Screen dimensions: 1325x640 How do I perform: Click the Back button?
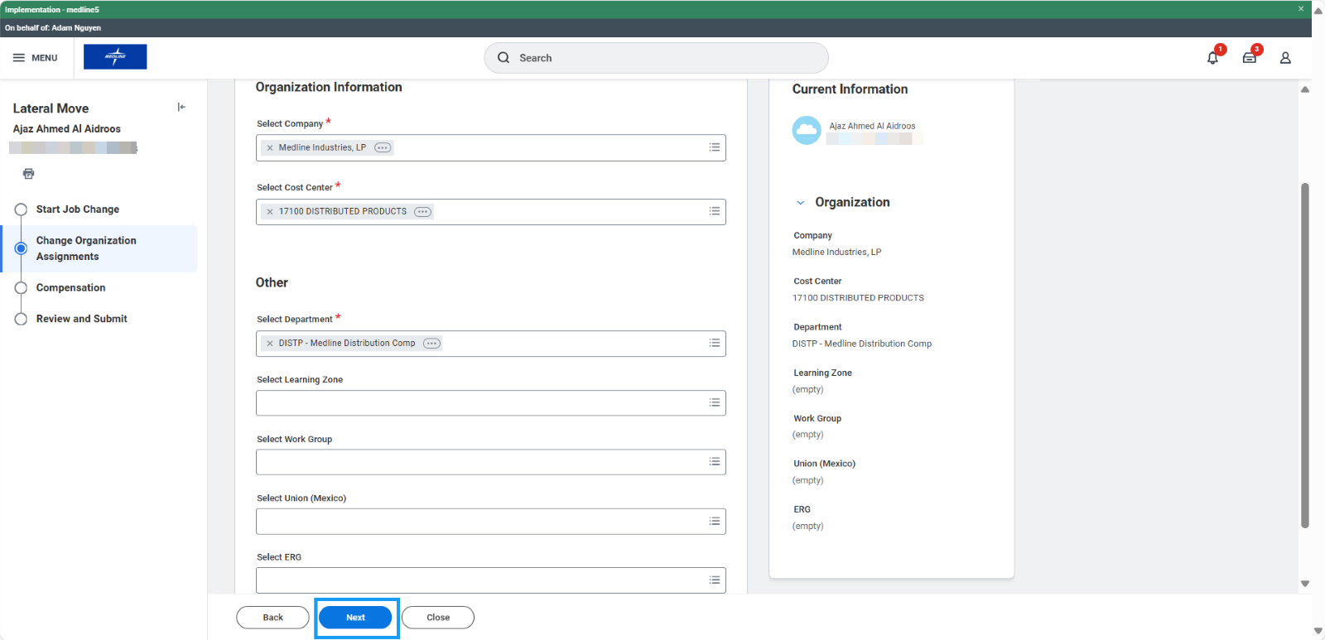pos(272,618)
